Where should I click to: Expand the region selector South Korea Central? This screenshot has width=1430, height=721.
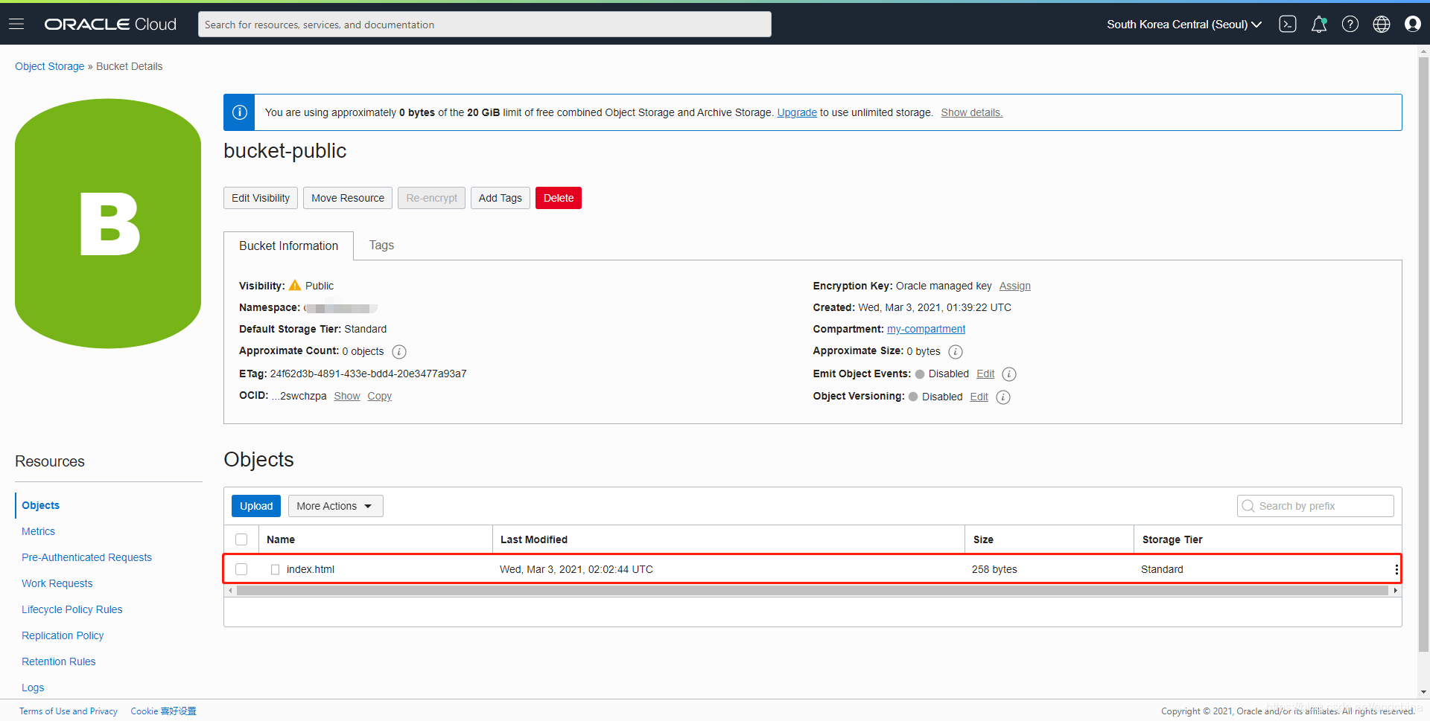(x=1184, y=24)
